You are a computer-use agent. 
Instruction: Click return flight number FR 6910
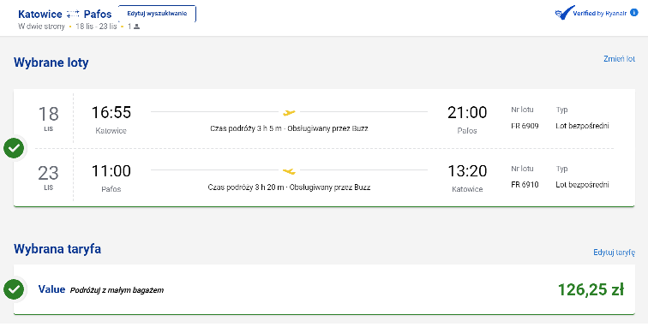(525, 185)
